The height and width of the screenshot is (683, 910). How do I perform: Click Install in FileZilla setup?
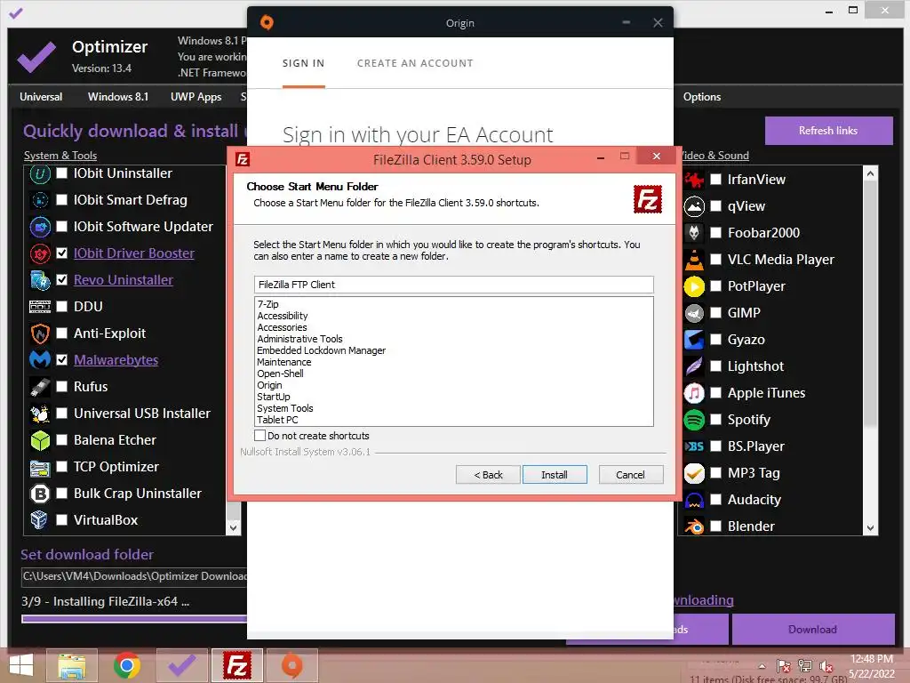555,475
